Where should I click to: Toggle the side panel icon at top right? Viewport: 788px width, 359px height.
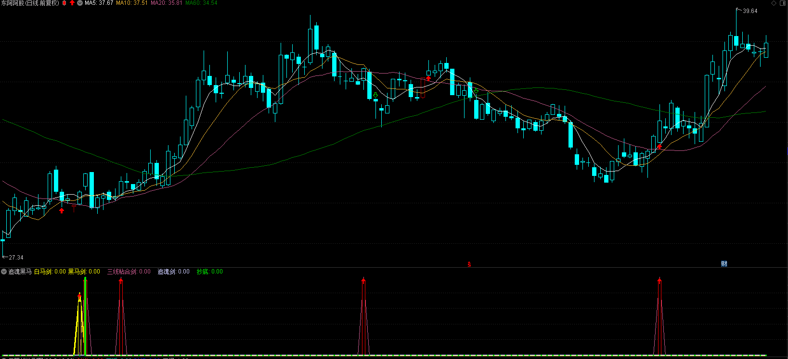783,3
